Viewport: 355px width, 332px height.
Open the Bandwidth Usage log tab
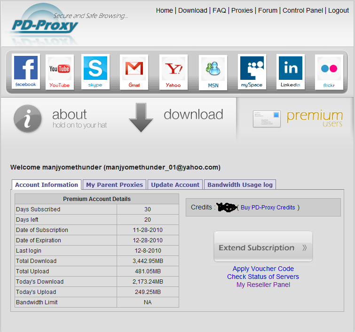click(x=240, y=185)
